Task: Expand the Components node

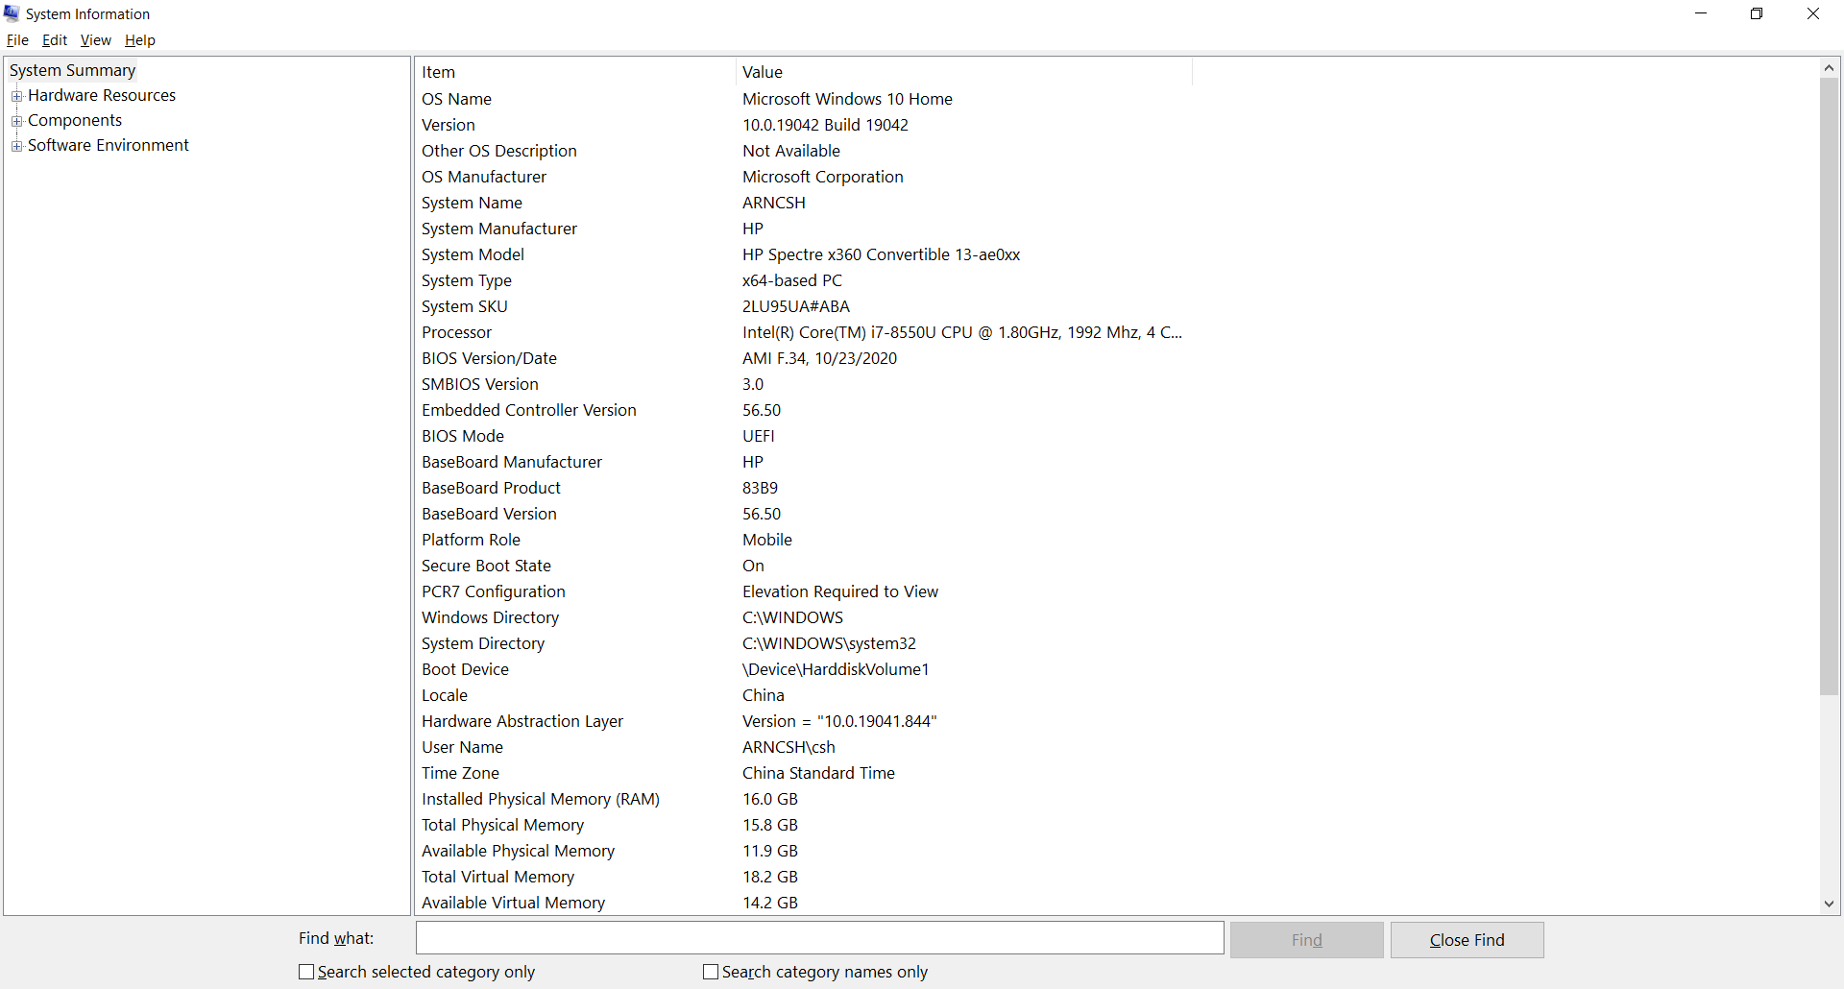Action: [x=16, y=121]
